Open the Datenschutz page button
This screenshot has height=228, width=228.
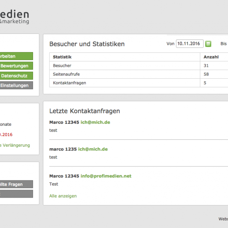16,76
